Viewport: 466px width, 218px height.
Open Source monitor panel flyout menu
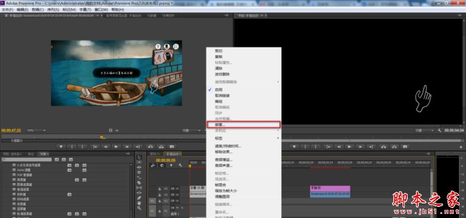[227, 15]
